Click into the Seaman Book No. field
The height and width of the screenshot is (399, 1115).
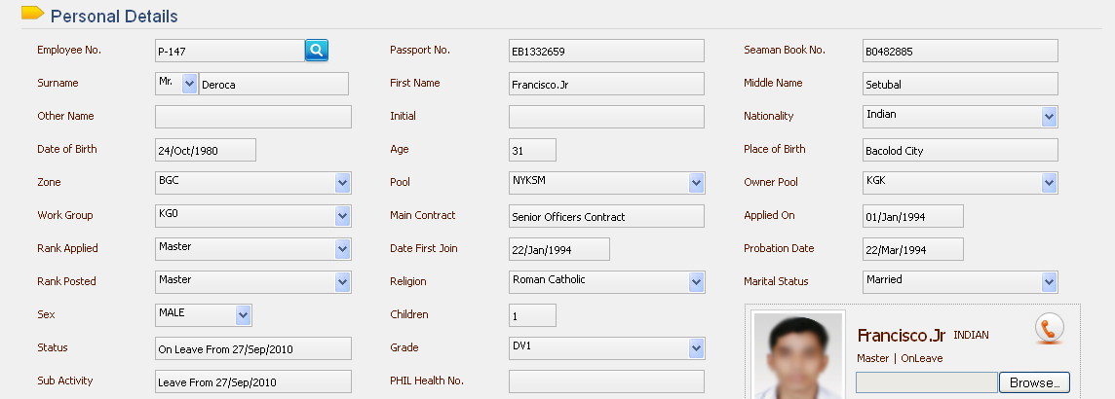(x=959, y=51)
